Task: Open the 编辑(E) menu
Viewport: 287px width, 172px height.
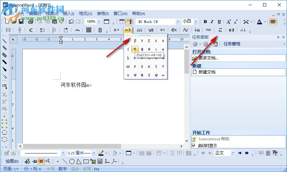Action: pos(35,13)
